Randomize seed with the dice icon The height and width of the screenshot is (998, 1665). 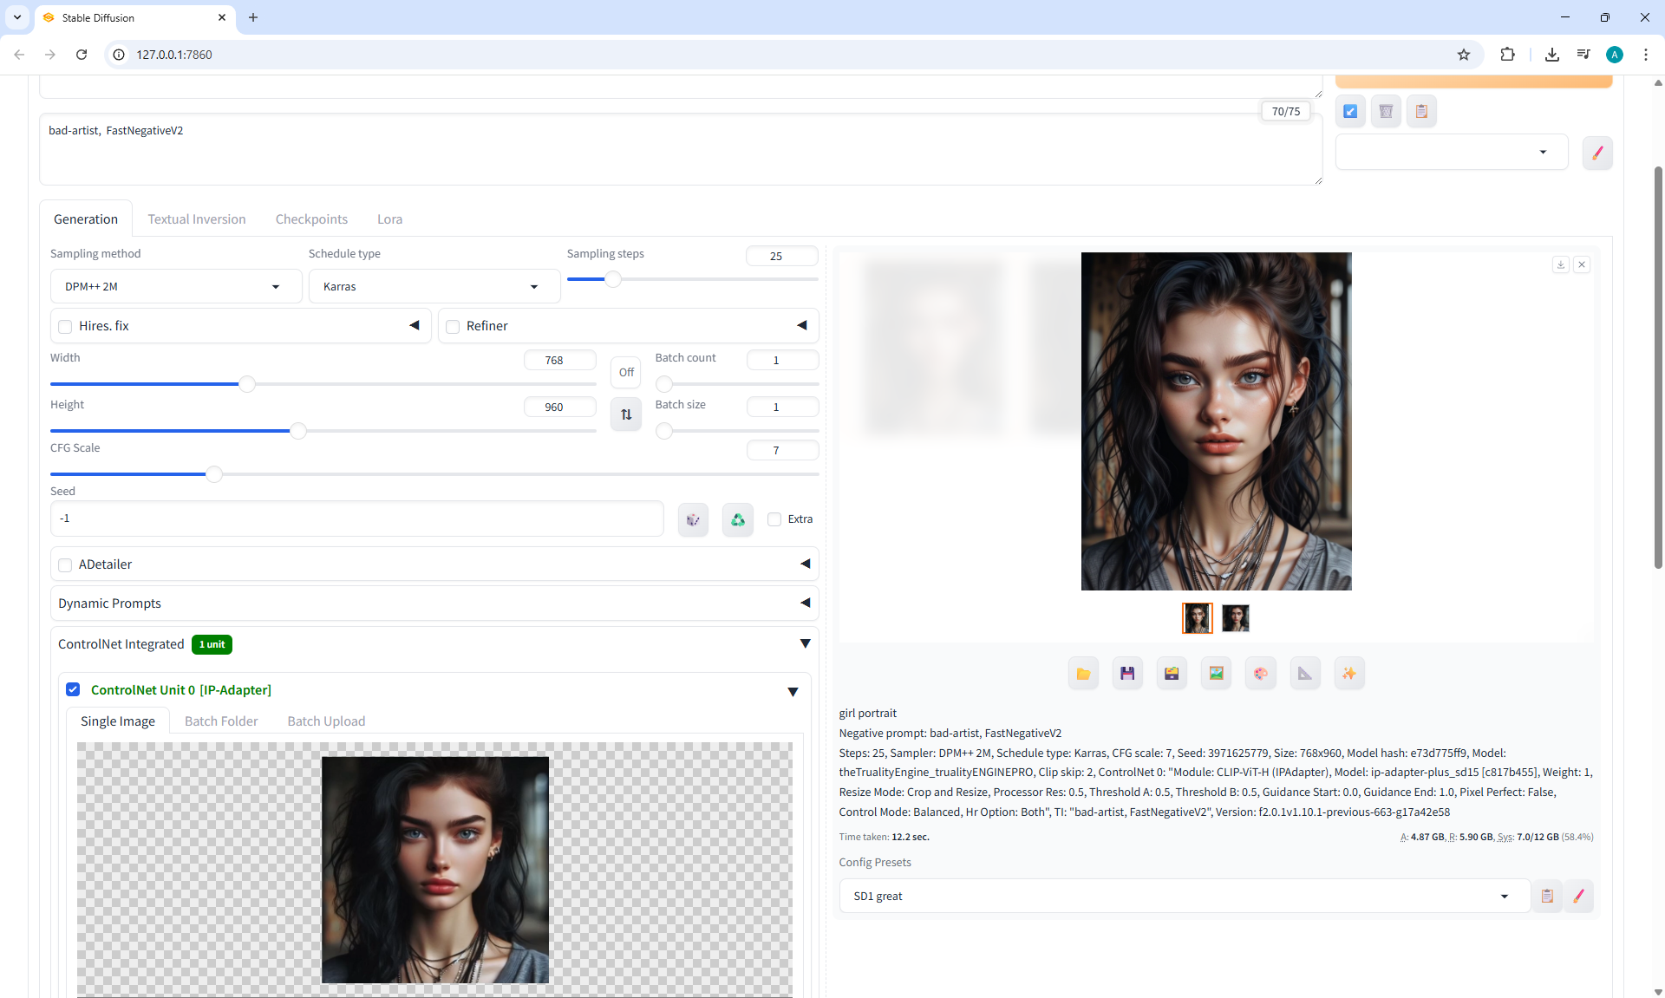(x=693, y=519)
